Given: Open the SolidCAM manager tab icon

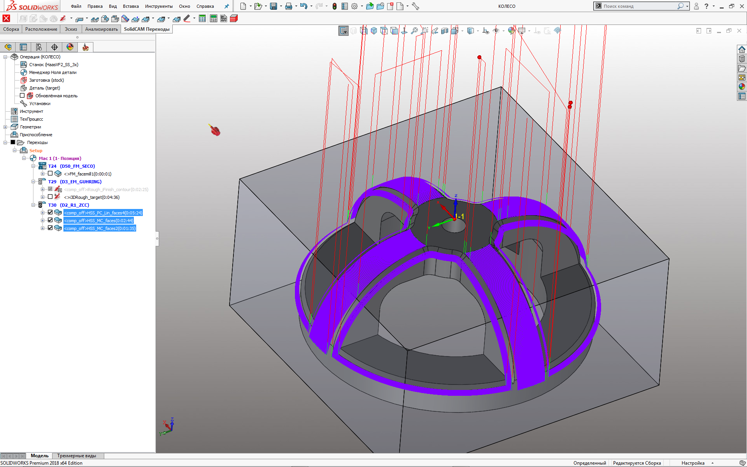Looking at the screenshot, I should 85,47.
